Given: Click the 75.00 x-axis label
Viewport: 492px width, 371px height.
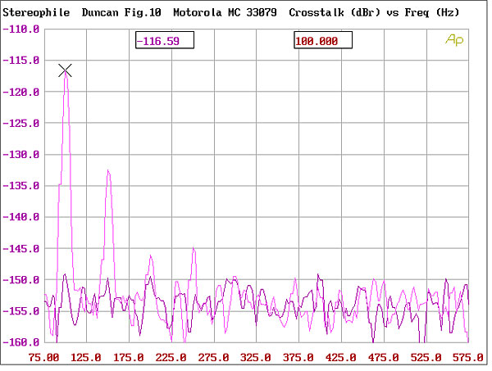Looking at the screenshot, I should (44, 358).
